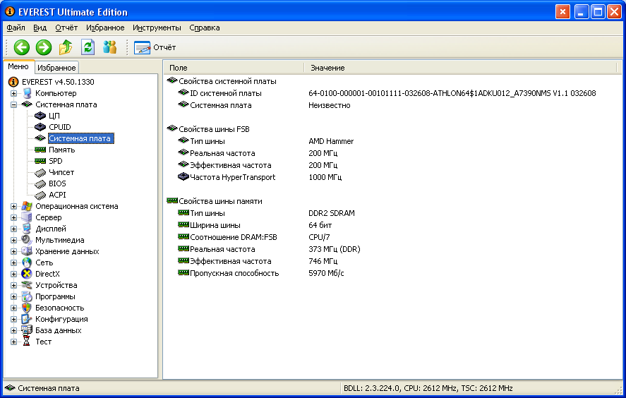Image resolution: width=626 pixels, height=398 pixels.
Task: Collapse the top-level Системная плата node
Action: (13, 104)
